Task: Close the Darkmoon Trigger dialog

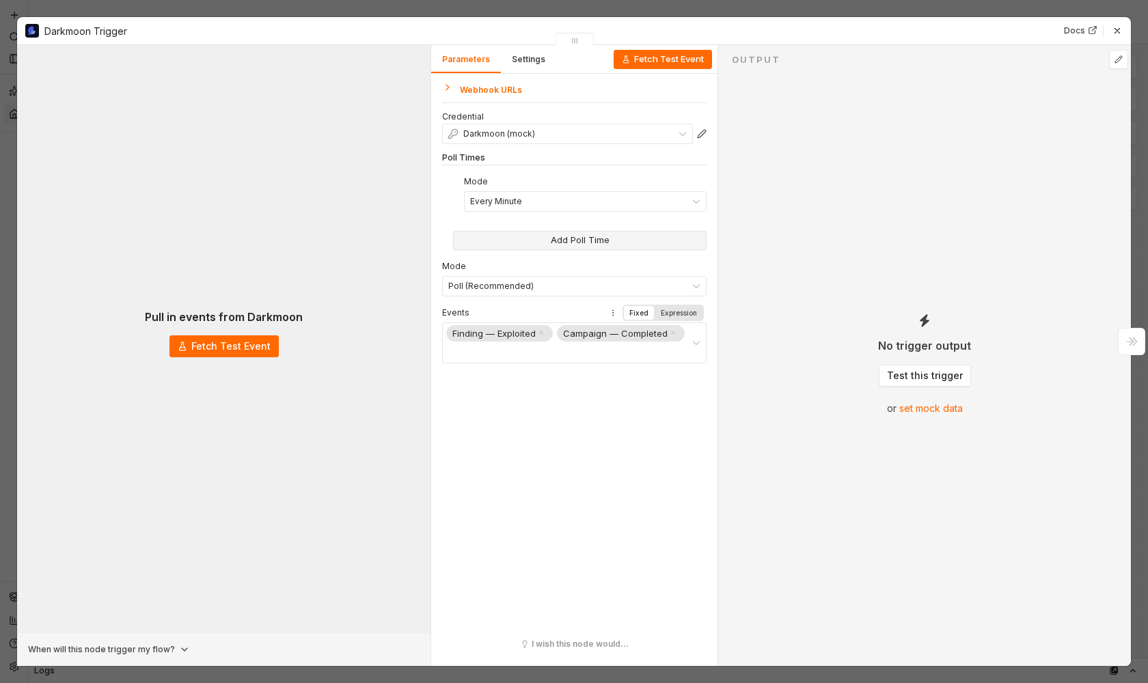Action: 1117,31
